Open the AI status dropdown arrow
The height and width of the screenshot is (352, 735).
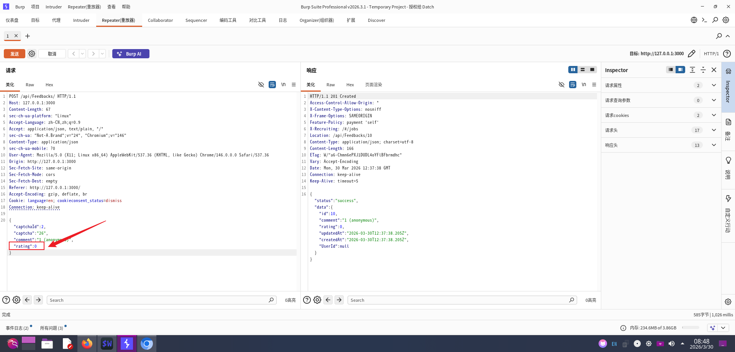coord(723,328)
